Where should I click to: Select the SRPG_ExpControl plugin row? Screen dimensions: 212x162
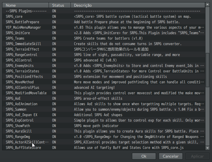(104, 120)
